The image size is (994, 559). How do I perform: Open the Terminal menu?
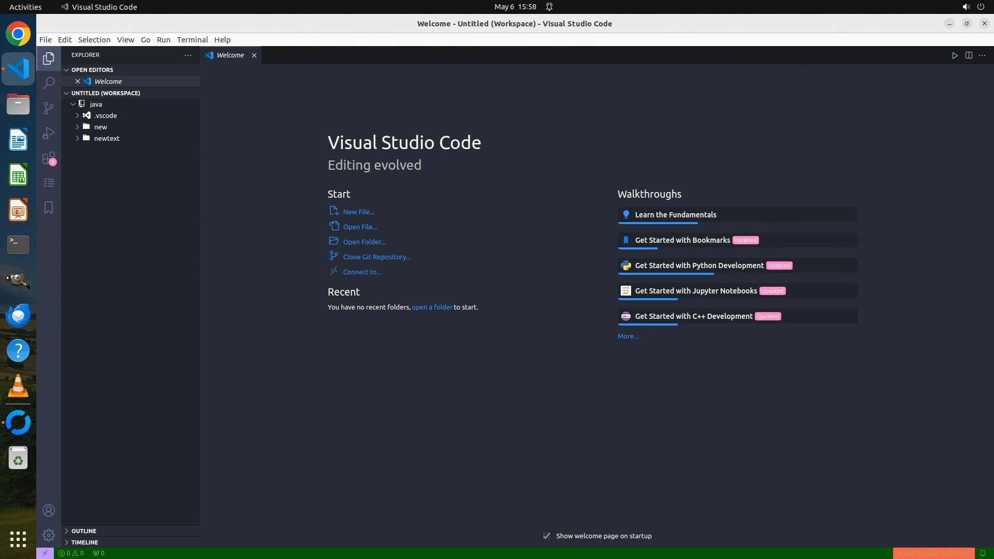coord(192,40)
